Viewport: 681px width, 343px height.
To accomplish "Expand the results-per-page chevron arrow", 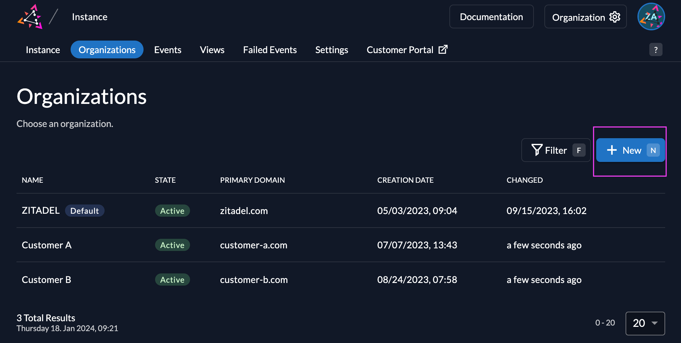I will point(654,324).
